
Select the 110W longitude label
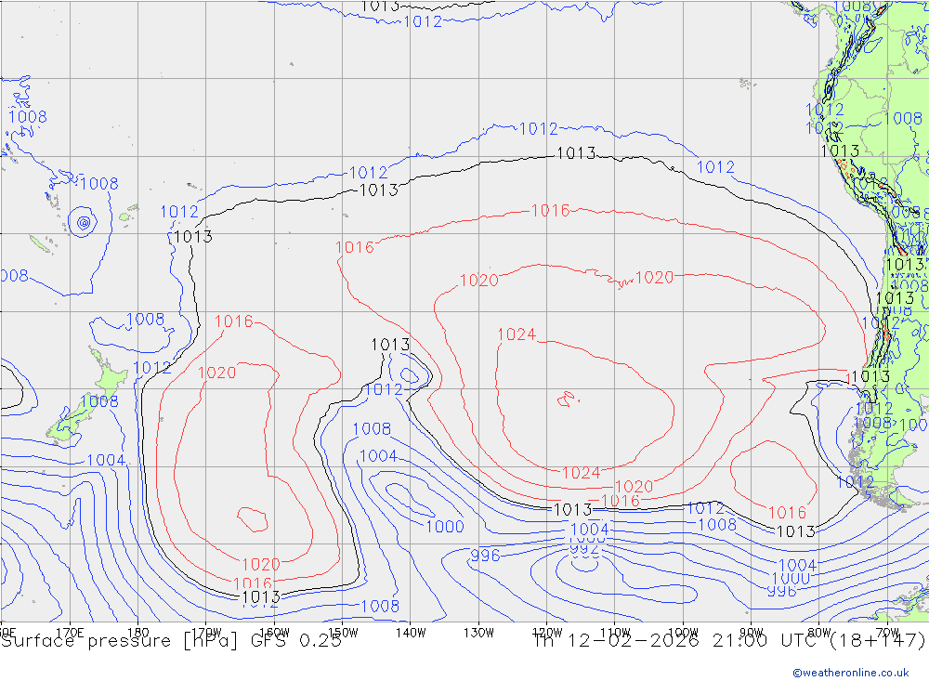[x=615, y=633]
